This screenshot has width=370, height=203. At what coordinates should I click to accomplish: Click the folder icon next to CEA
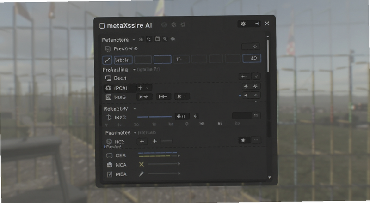[x=109, y=155]
